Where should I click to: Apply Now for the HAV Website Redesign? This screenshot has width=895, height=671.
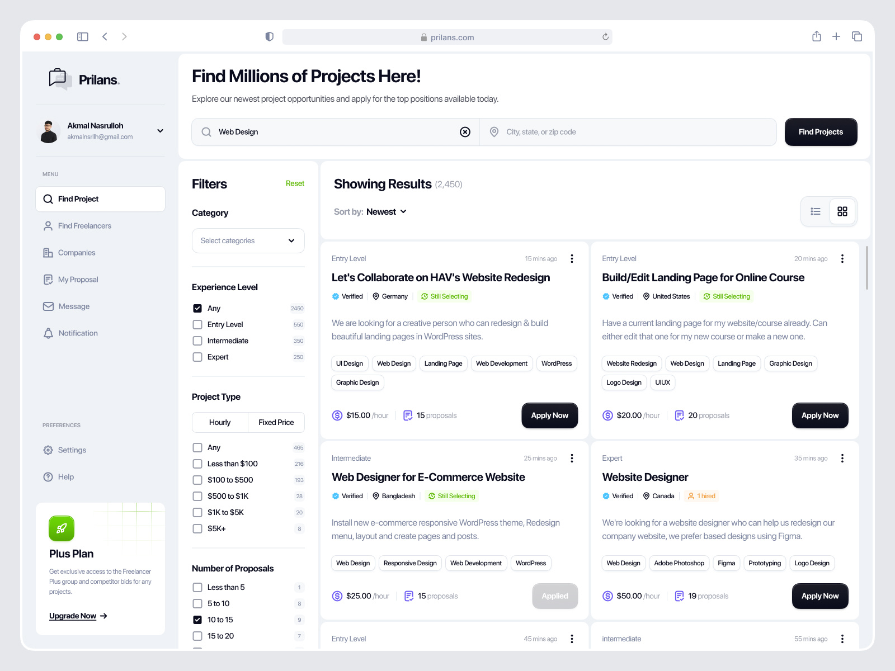pos(549,415)
